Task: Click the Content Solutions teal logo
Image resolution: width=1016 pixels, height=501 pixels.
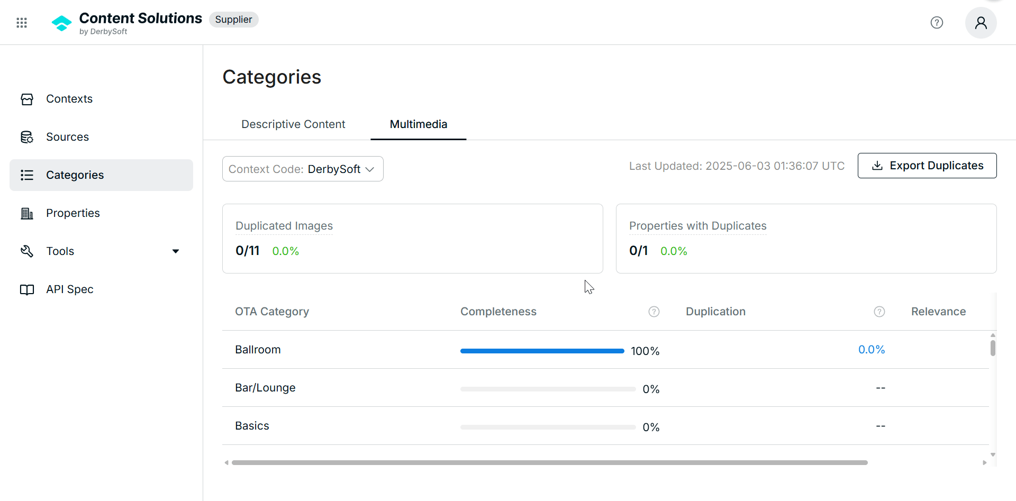Action: pyautogui.click(x=61, y=23)
